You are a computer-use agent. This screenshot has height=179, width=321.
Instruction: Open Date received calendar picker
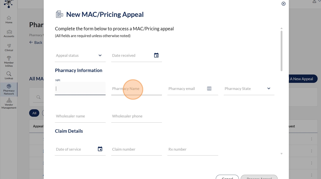156,55
